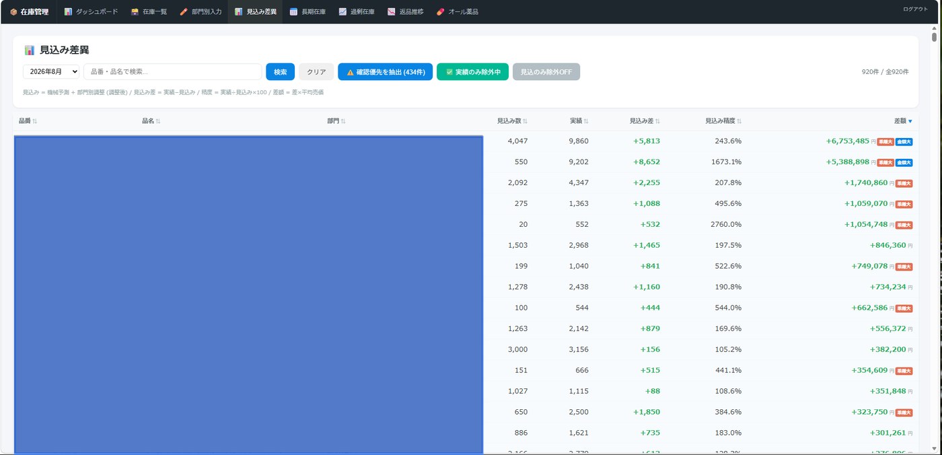Open the 部門別入力 tab
The image size is (942, 455).
(x=201, y=12)
